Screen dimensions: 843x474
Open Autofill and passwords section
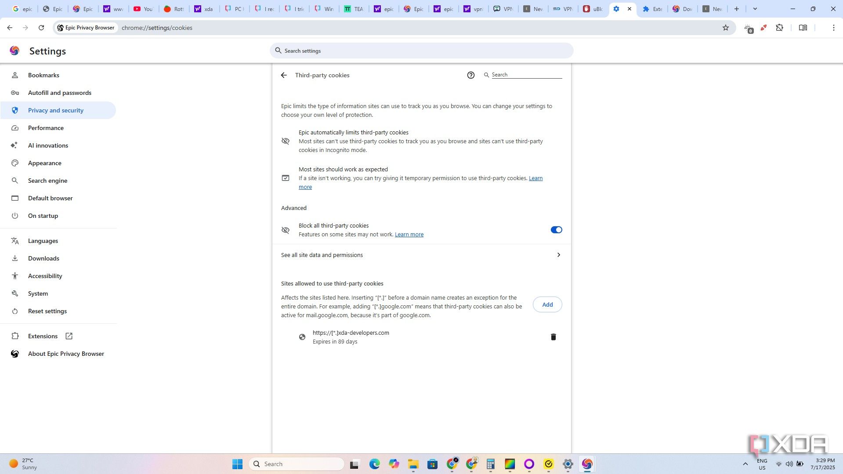[x=58, y=93]
